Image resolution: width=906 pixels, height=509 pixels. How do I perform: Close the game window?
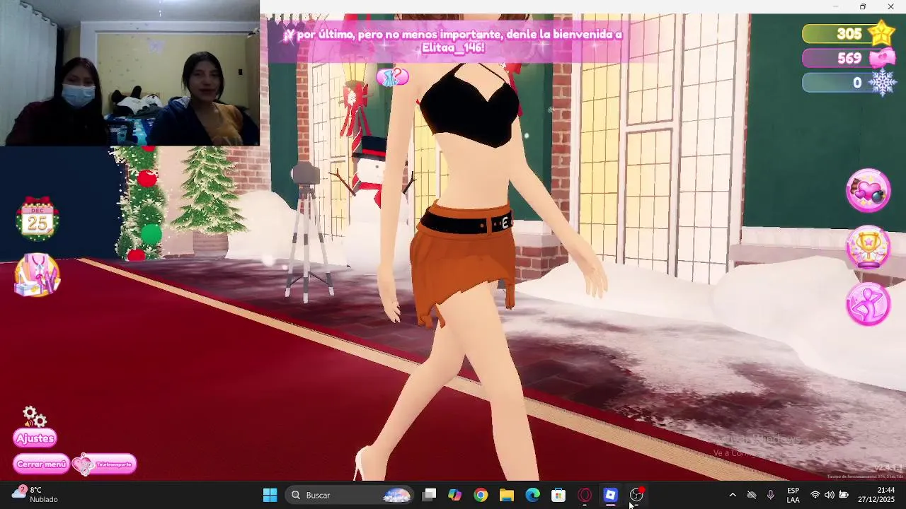point(890,6)
